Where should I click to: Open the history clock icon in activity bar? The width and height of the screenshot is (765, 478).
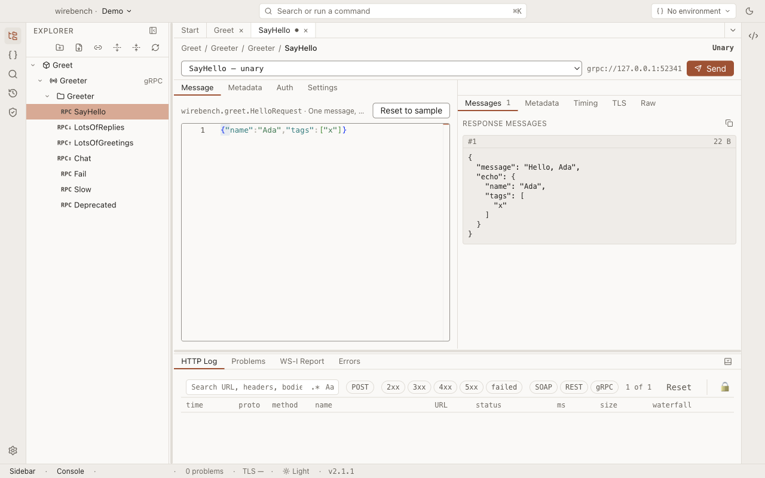click(x=13, y=93)
